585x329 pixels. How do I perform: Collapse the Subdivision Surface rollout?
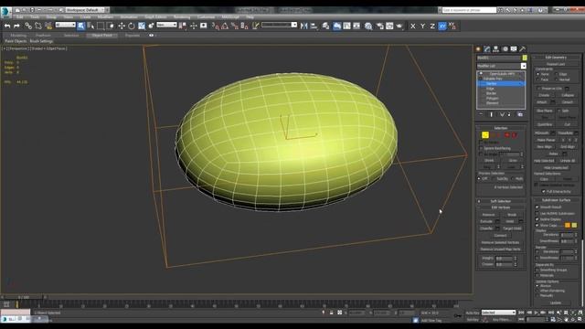pyautogui.click(x=556, y=200)
